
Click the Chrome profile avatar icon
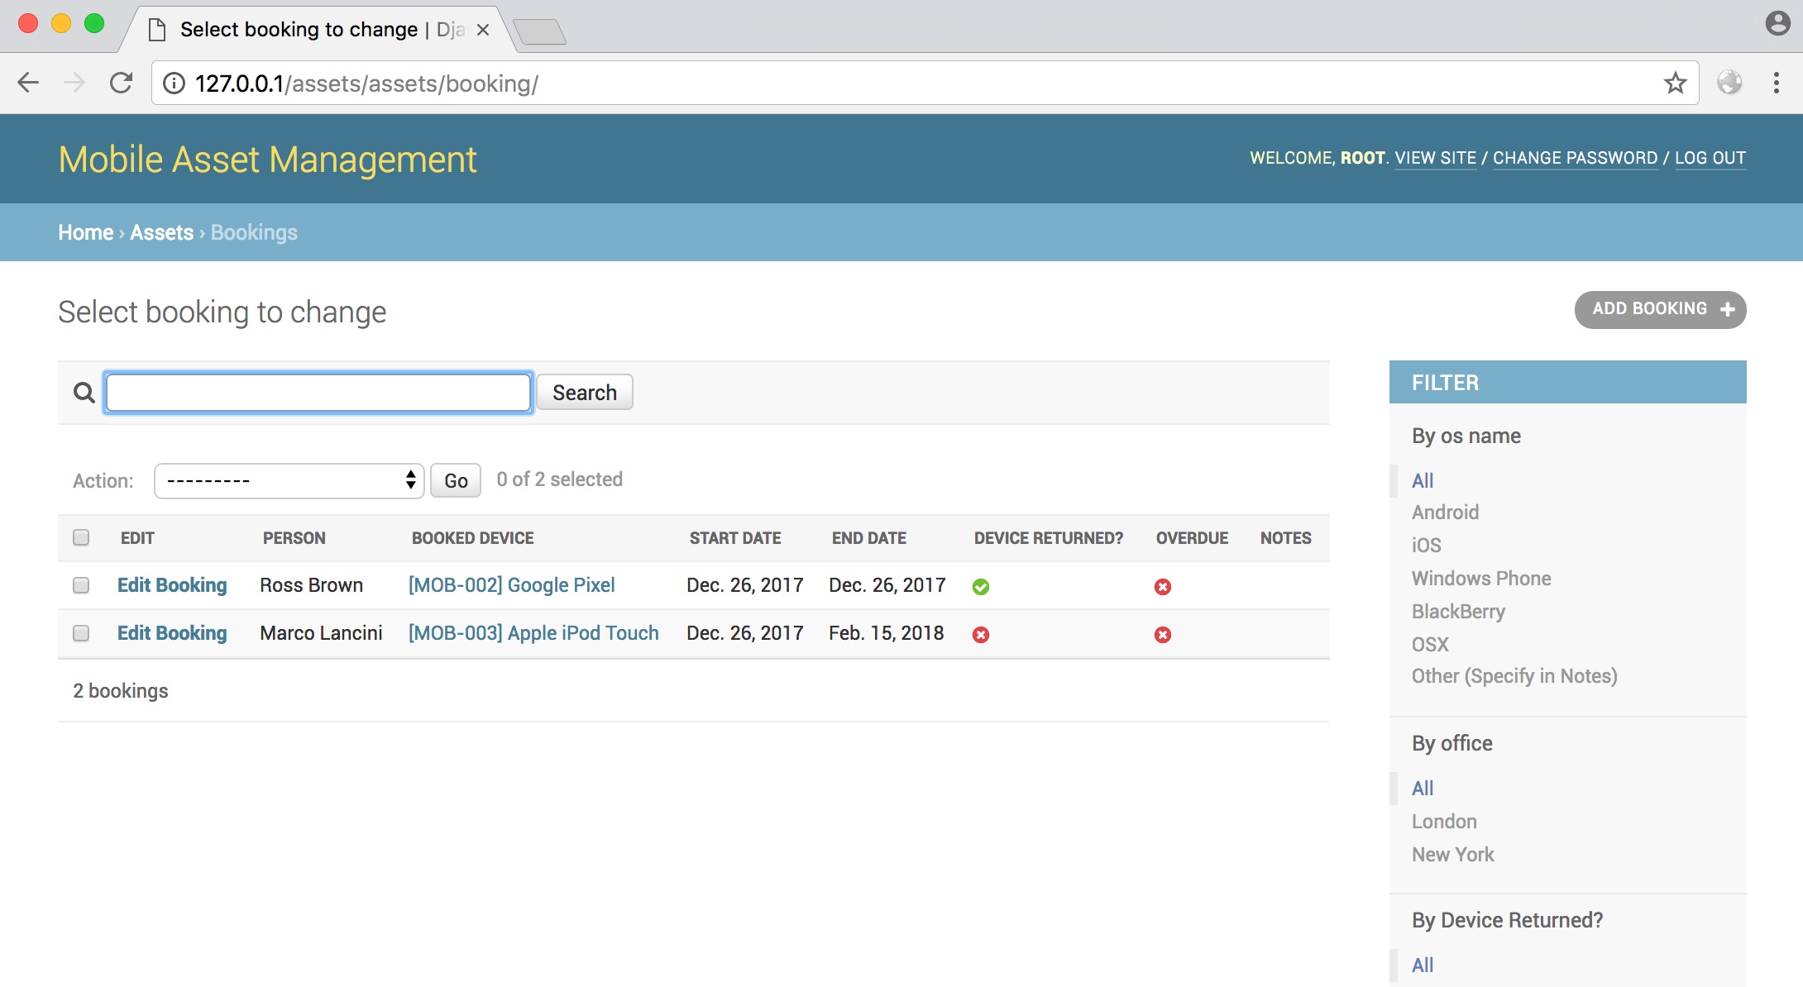[x=1777, y=23]
